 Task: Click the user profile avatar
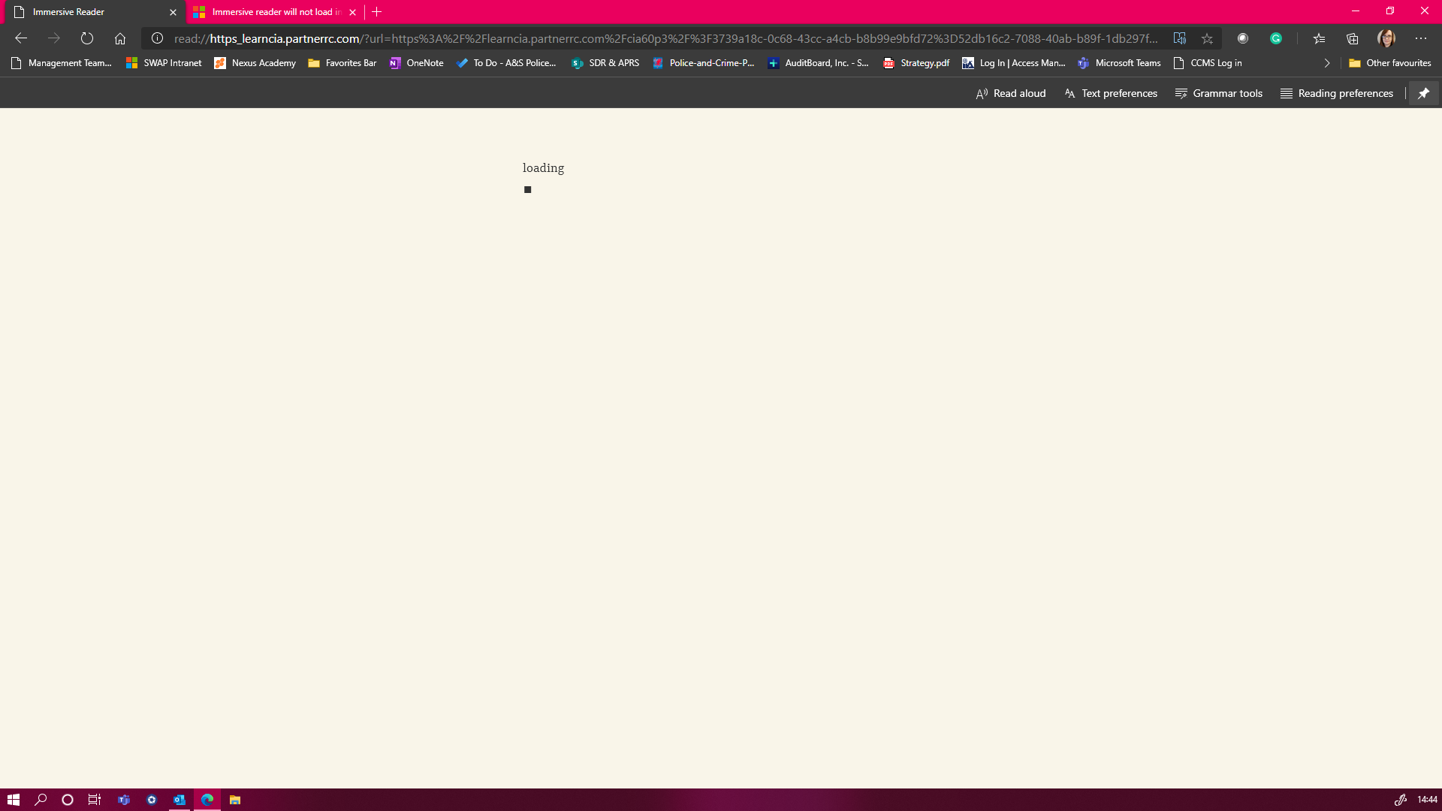tap(1386, 38)
